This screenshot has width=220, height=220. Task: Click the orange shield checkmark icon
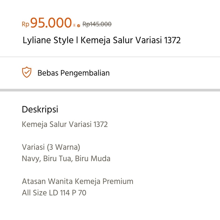[x=27, y=72]
